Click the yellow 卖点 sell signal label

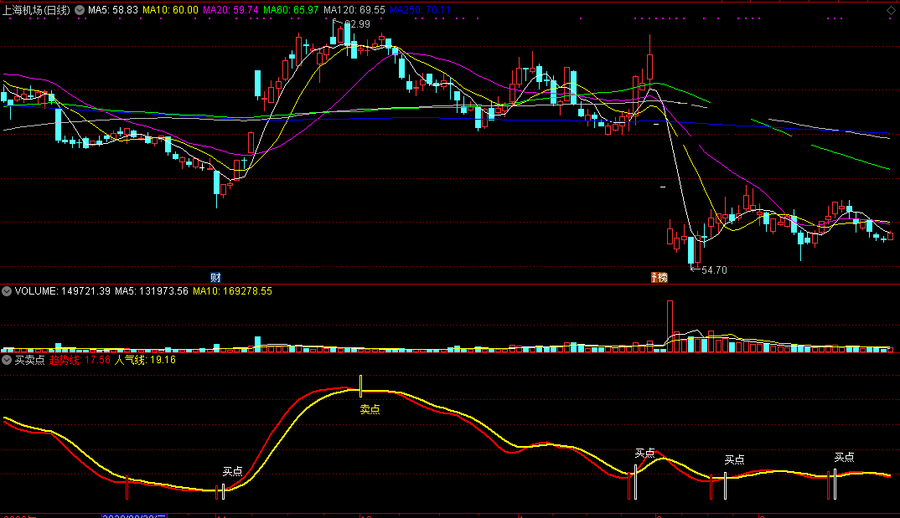[x=370, y=409]
